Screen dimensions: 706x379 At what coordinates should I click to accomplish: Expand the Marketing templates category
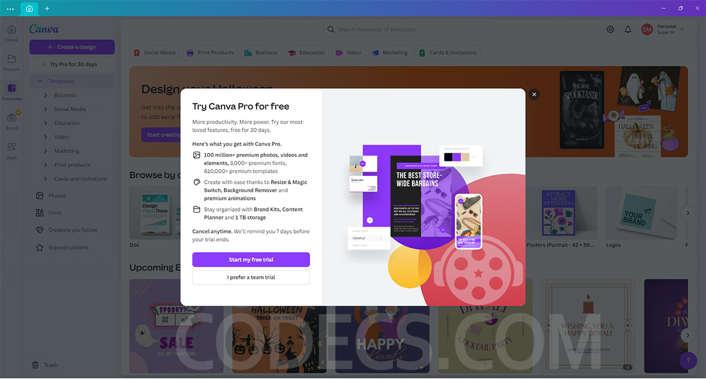coord(46,151)
